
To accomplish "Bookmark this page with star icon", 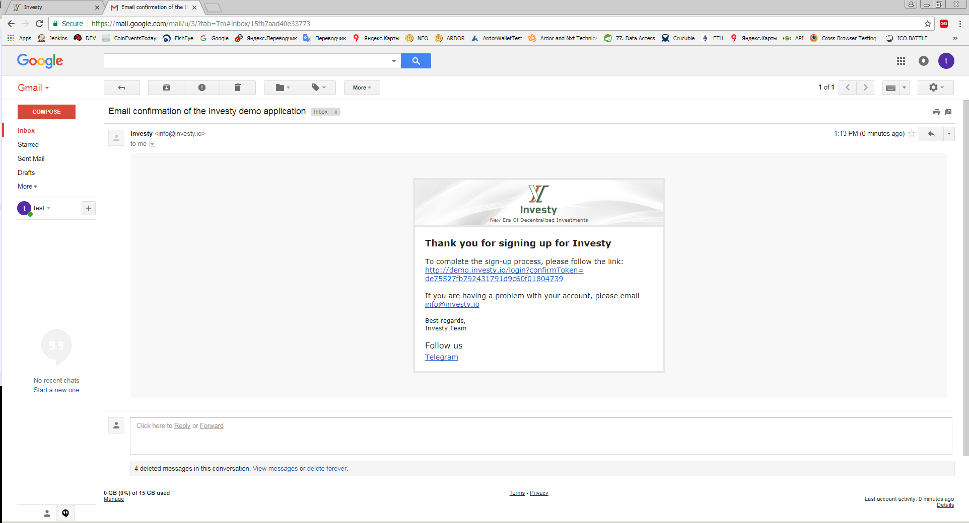I will tap(927, 24).
